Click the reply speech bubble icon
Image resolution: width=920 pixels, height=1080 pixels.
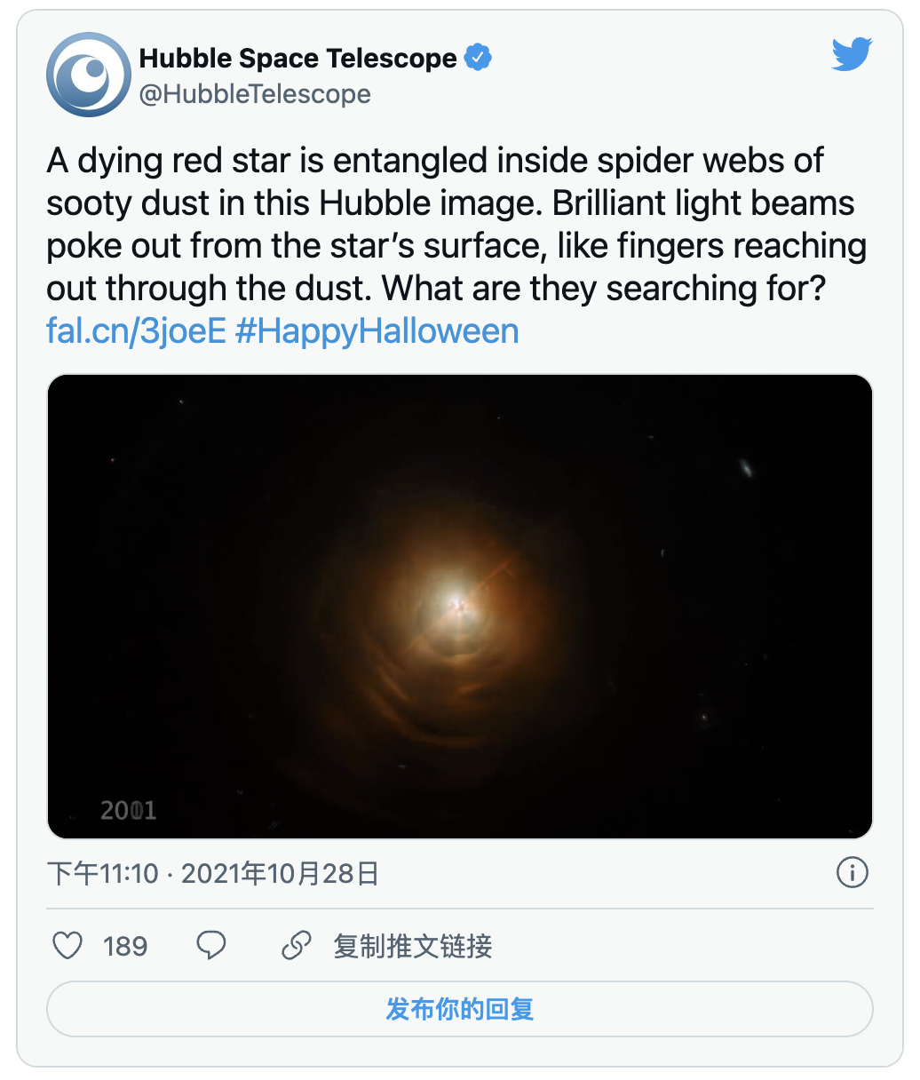(x=210, y=946)
